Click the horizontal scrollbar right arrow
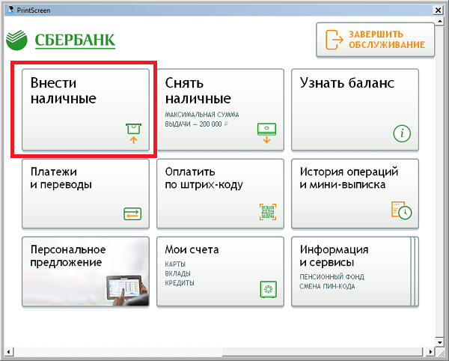The width and height of the screenshot is (449, 361). pos(431,350)
